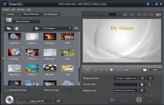The image size is (164, 105).
Task: Remove first play video icon
Action: (x=150, y=84)
